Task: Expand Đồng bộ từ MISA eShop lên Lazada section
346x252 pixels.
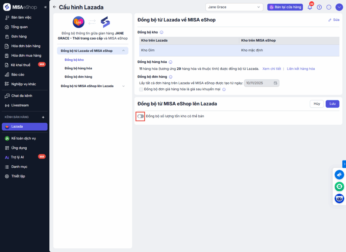Action: click(93, 86)
